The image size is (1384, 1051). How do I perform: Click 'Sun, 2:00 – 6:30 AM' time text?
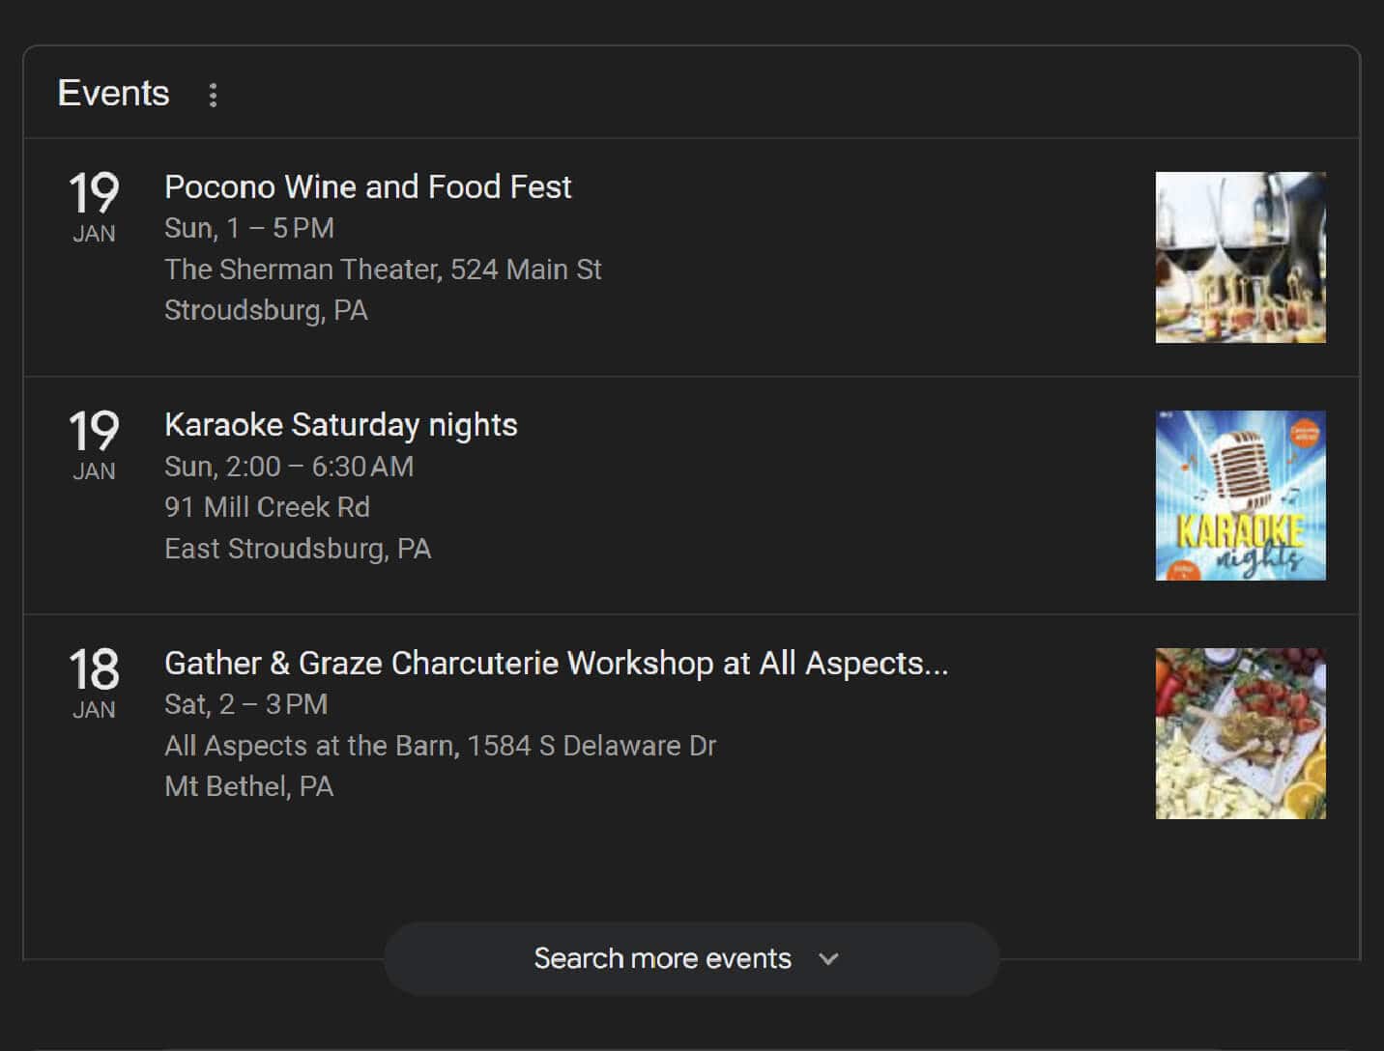pyautogui.click(x=289, y=467)
